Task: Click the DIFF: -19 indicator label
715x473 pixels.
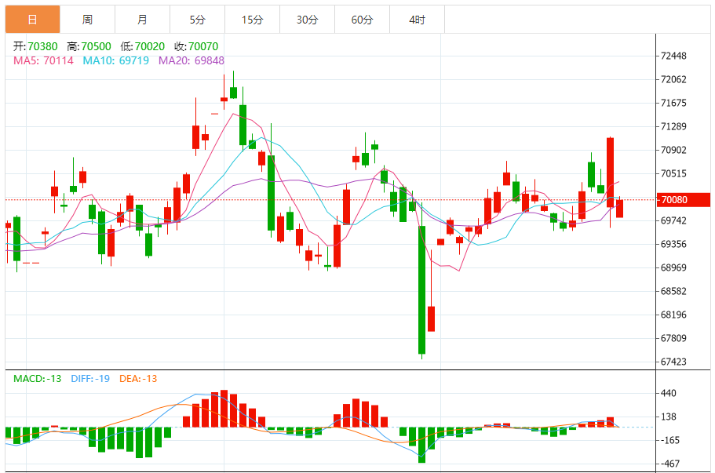Action: [90, 379]
